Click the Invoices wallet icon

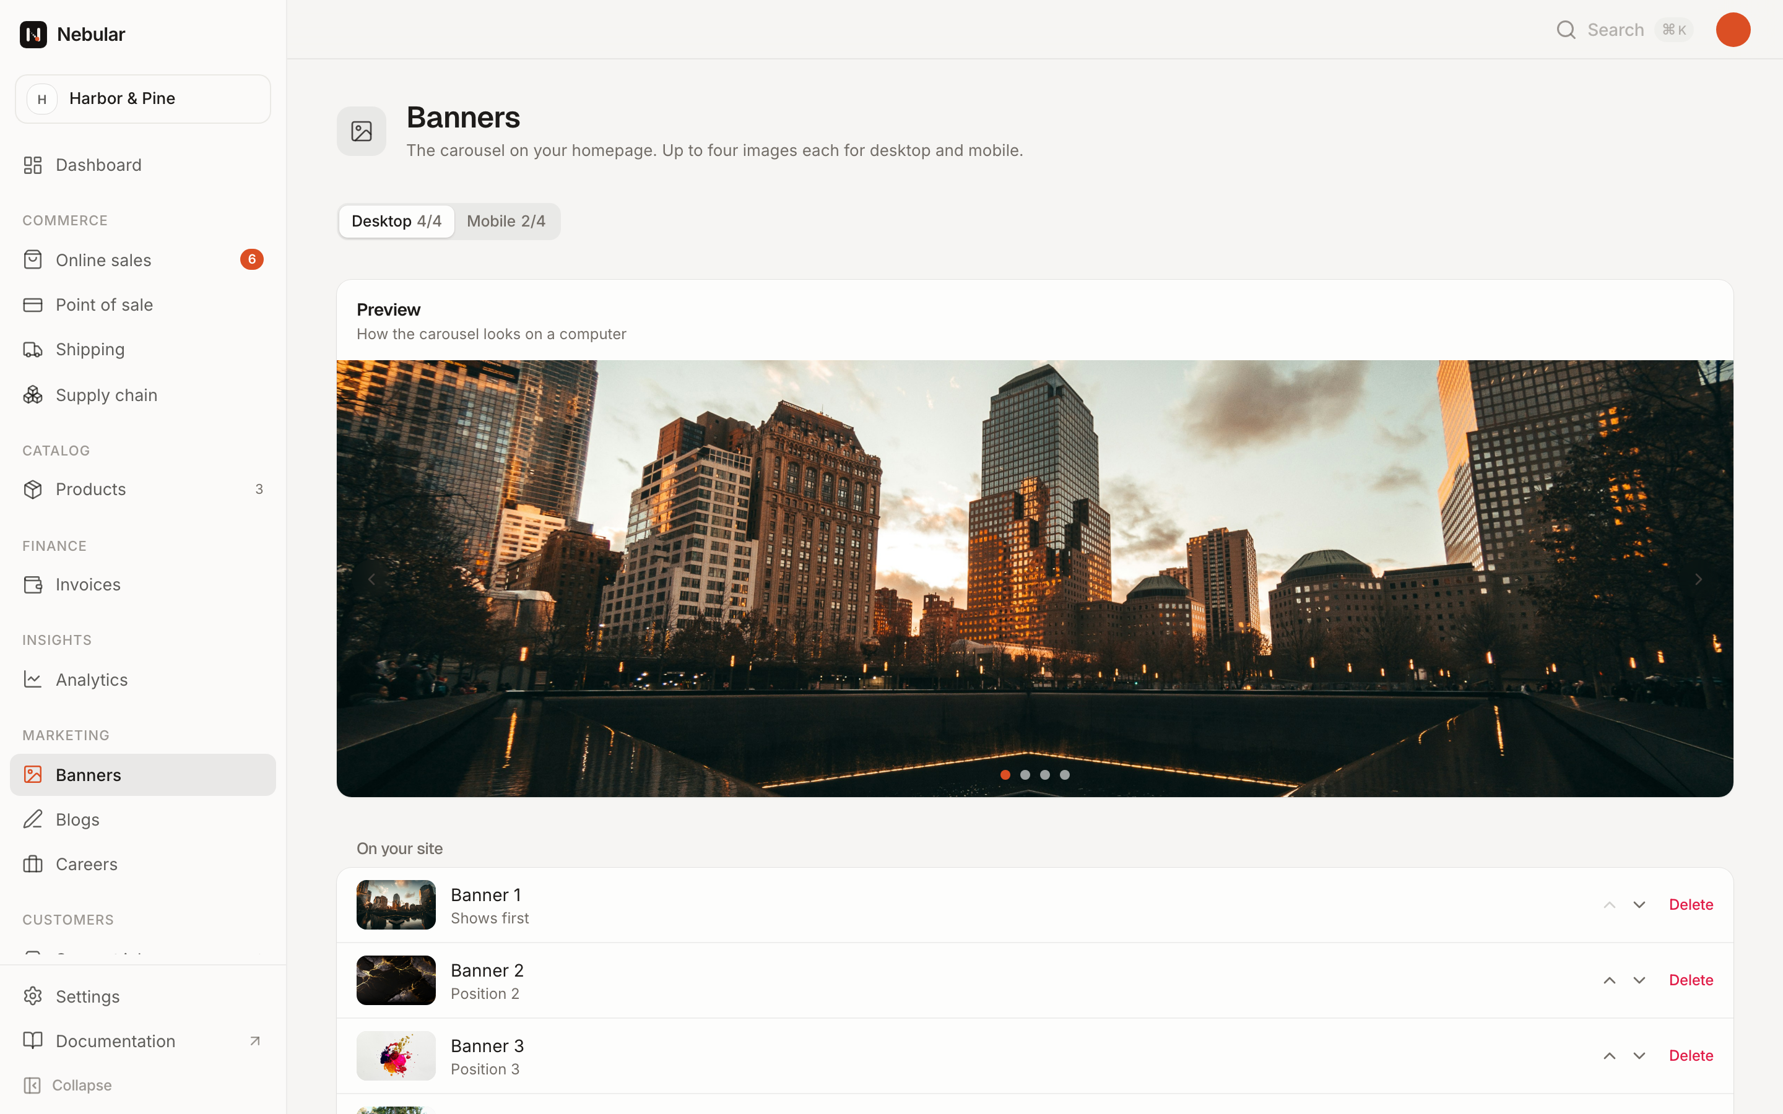[32, 584]
